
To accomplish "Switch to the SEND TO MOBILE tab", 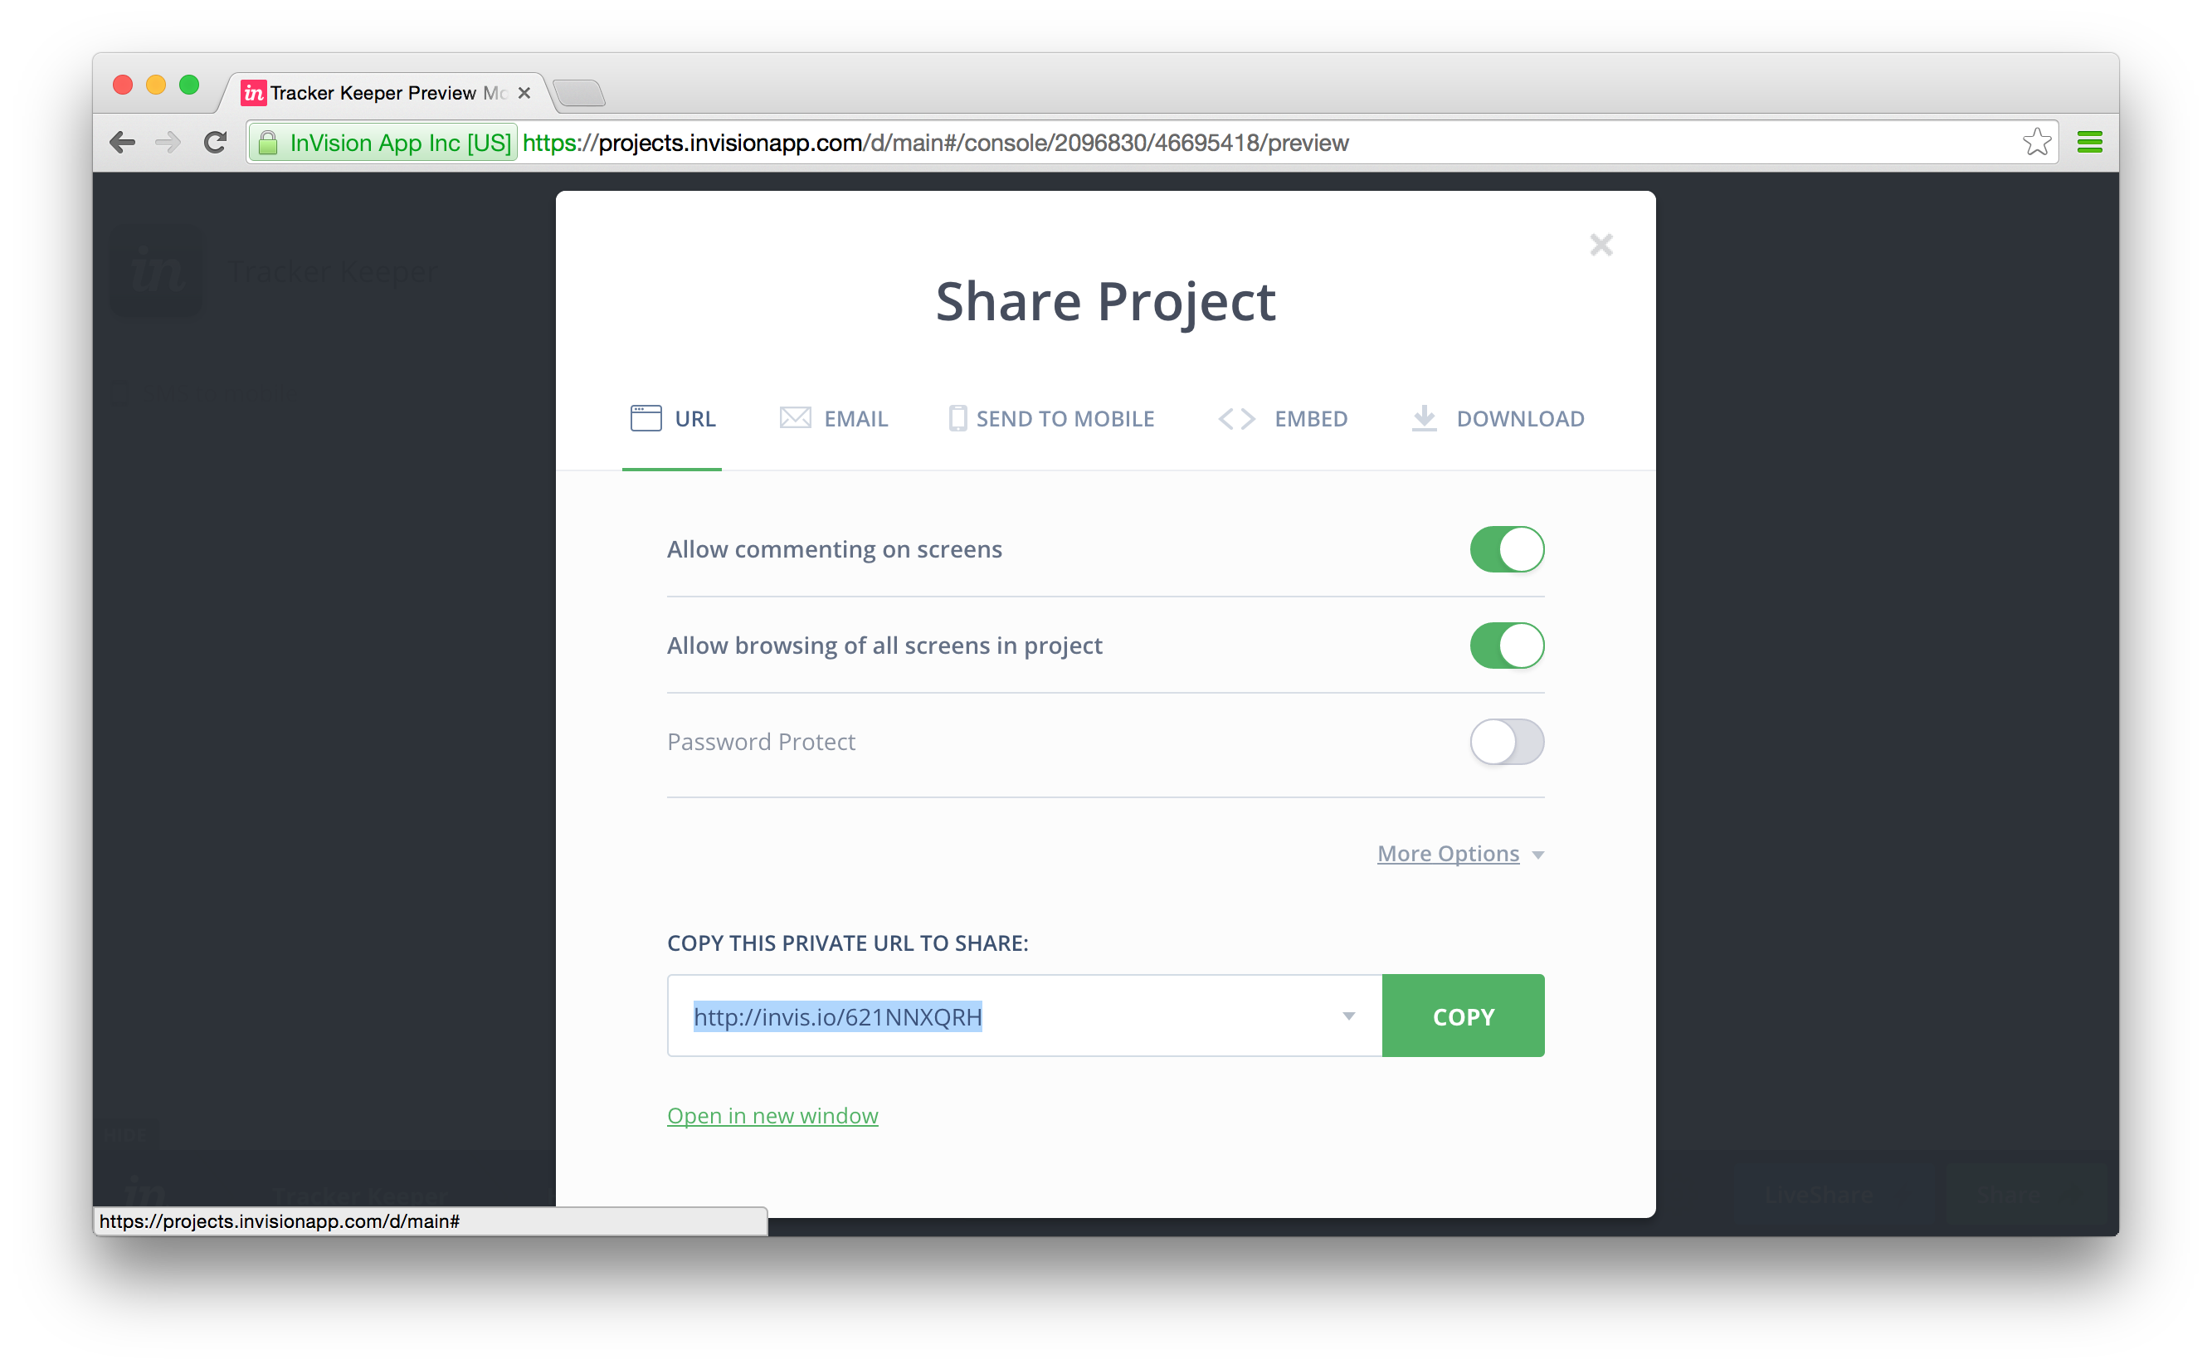I will [1065, 418].
